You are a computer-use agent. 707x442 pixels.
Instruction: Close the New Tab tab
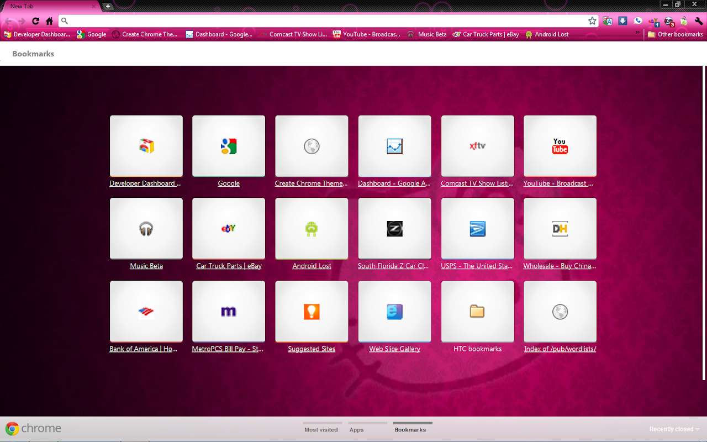click(x=93, y=7)
